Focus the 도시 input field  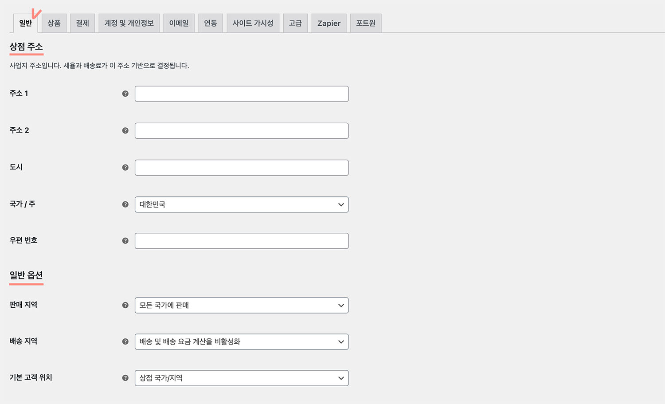click(242, 167)
